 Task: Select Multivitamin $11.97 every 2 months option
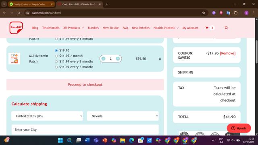point(56,62)
